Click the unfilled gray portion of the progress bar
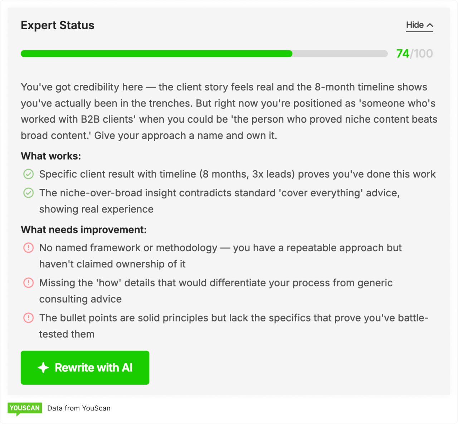Screen dimensions: 458x424 [x=340, y=54]
